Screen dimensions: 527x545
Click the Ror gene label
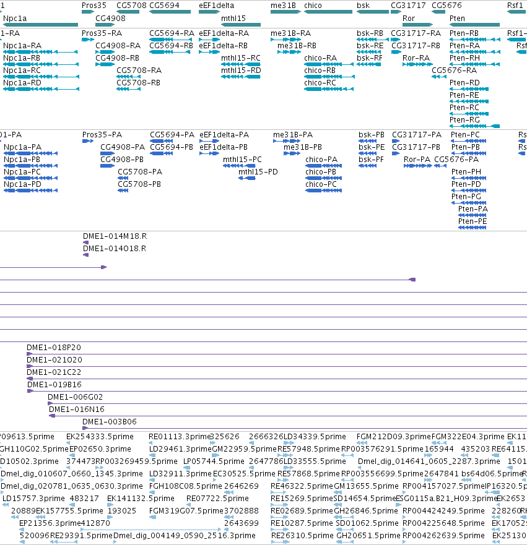click(408, 19)
